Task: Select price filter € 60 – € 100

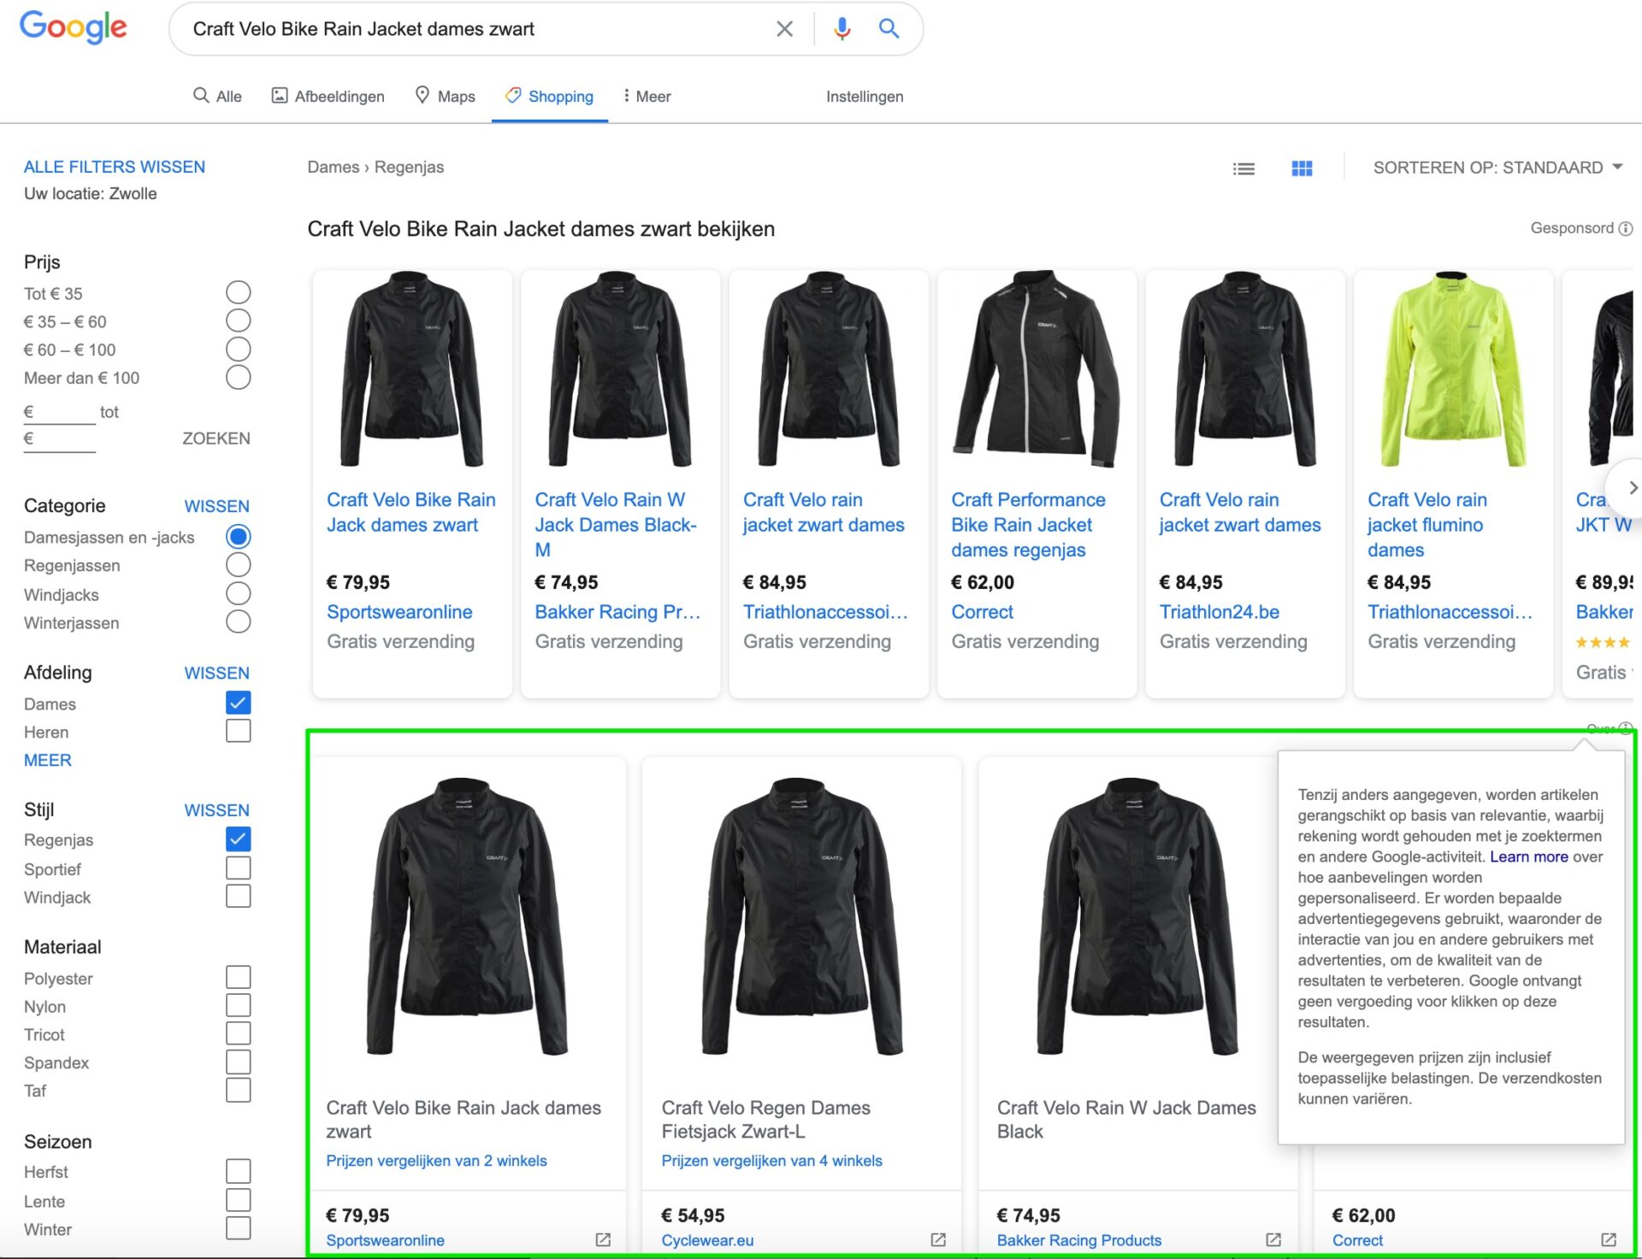Action: pyautogui.click(x=239, y=349)
